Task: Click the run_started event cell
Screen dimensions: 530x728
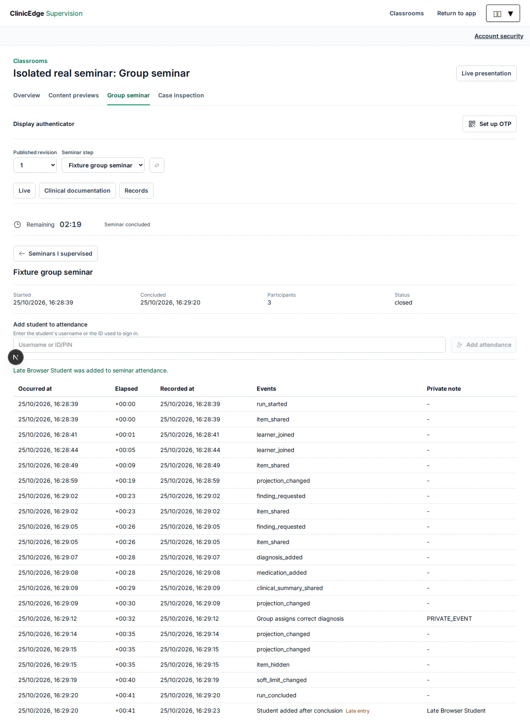Action: coord(272,404)
